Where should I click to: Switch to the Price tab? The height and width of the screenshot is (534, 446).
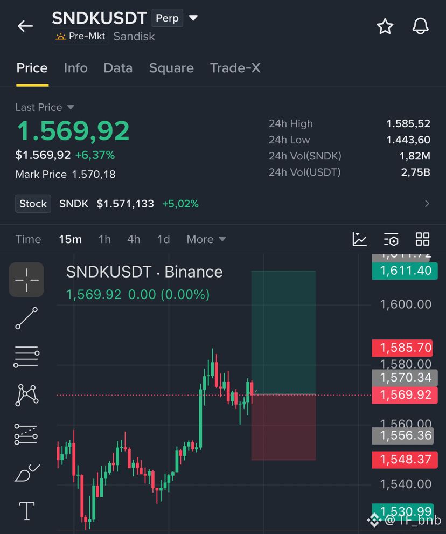(x=32, y=68)
